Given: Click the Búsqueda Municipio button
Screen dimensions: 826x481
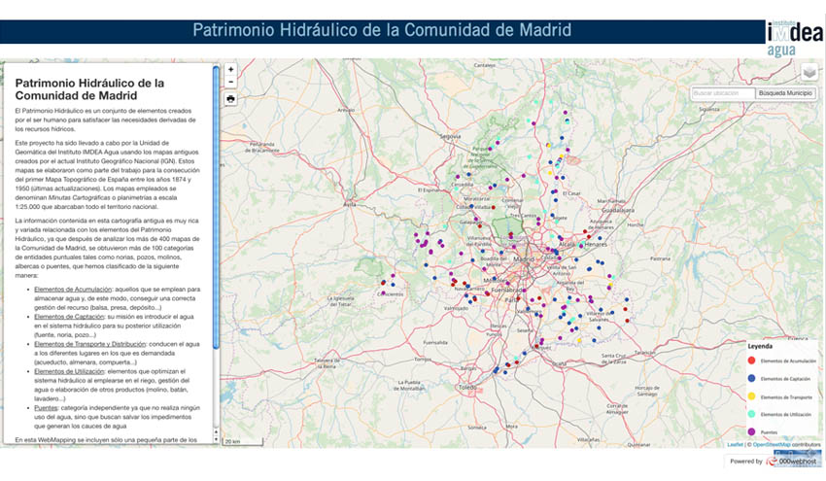Looking at the screenshot, I should tap(784, 93).
